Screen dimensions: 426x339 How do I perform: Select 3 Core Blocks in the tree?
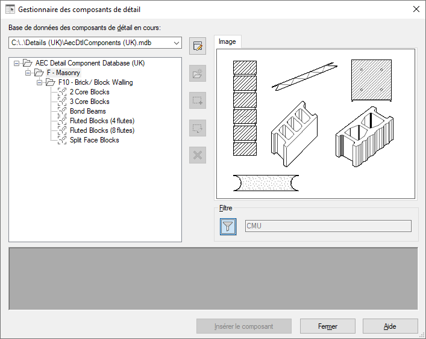coord(90,102)
